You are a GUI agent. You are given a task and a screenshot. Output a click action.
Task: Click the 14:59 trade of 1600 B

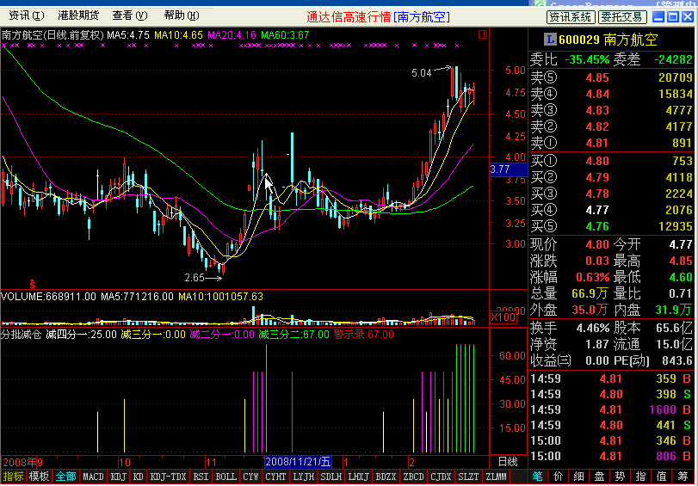tap(611, 409)
